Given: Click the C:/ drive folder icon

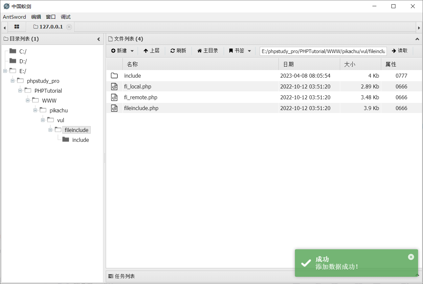Looking at the screenshot, I should (13, 51).
